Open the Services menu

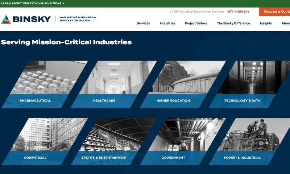tap(143, 23)
